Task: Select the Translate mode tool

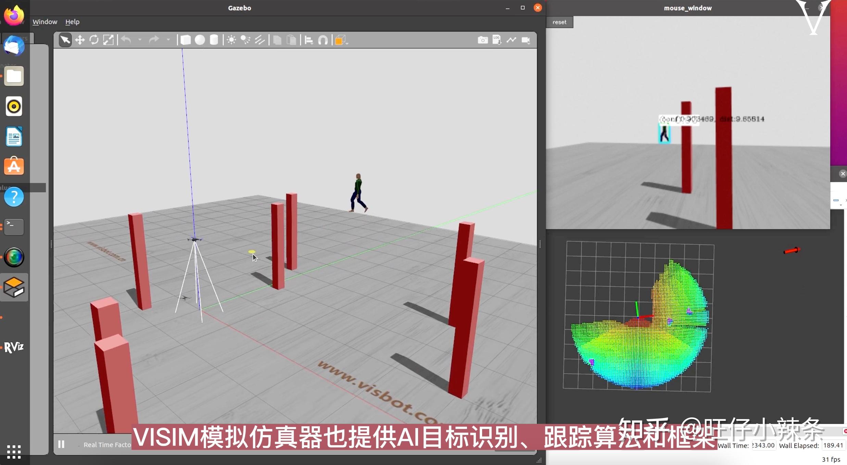Action: (80, 40)
